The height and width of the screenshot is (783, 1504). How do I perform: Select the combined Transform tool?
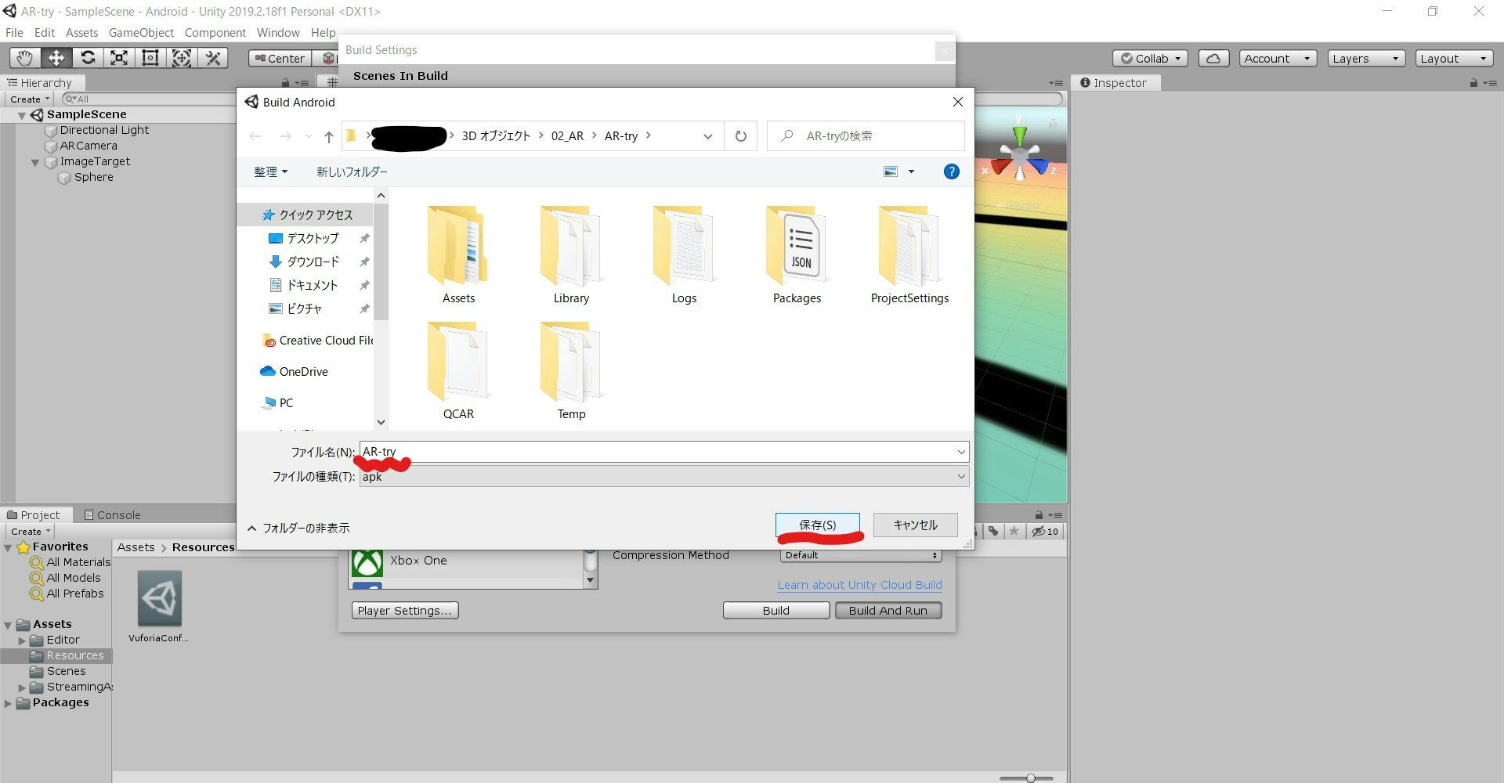[x=182, y=58]
